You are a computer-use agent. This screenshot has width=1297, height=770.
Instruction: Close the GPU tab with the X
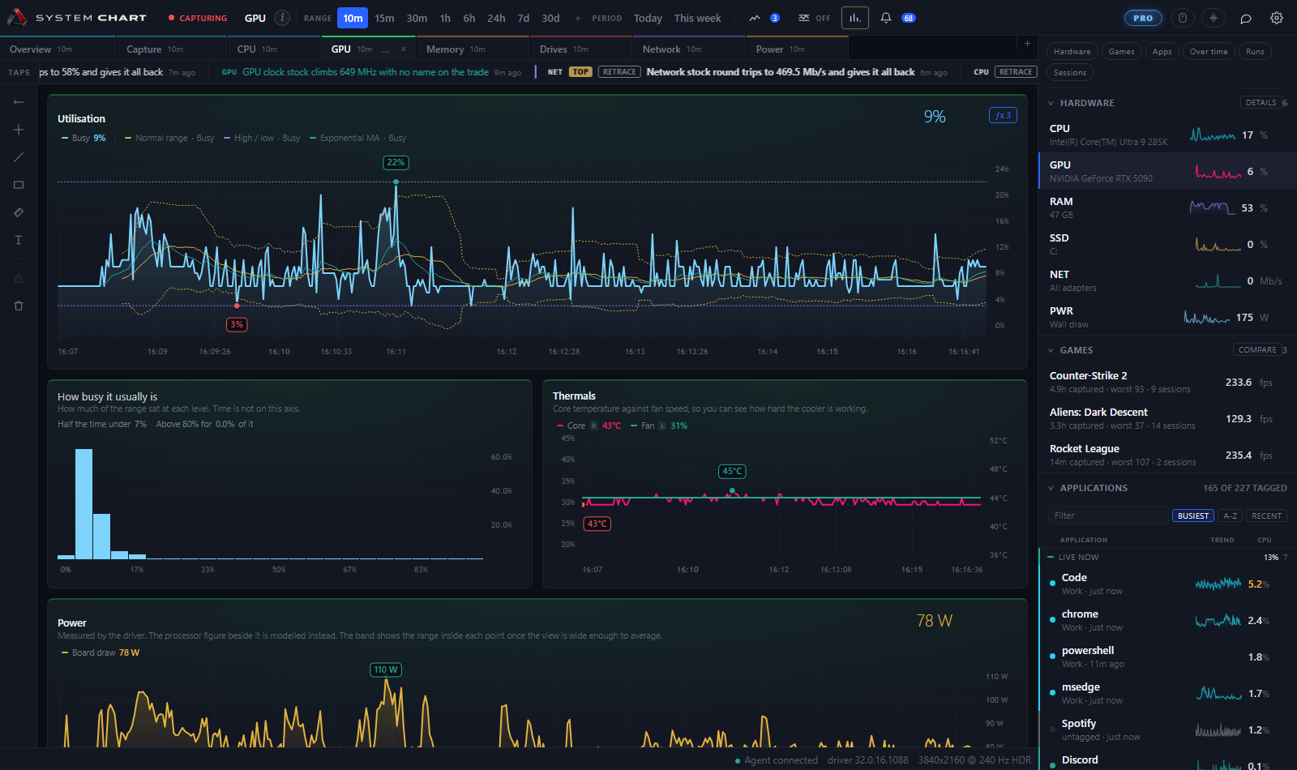[404, 49]
